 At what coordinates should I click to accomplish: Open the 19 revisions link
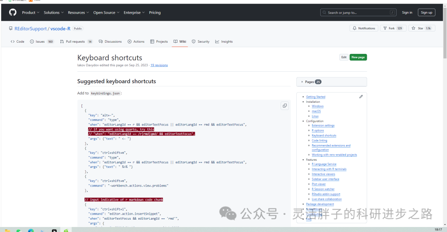pos(159,65)
